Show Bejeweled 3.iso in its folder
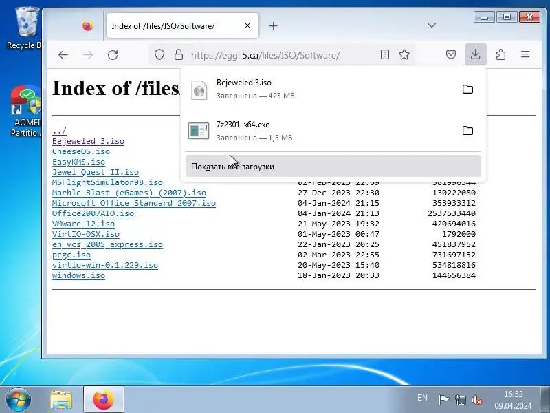 tap(467, 89)
